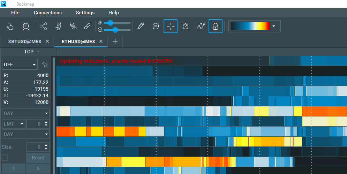Toggle the padlock lock button
This screenshot has height=174, width=347.
(x=216, y=26)
